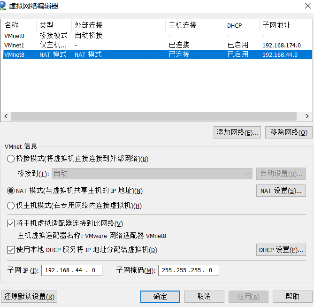
Task: Click the 子网 IP input field
Action: (x=72, y=270)
